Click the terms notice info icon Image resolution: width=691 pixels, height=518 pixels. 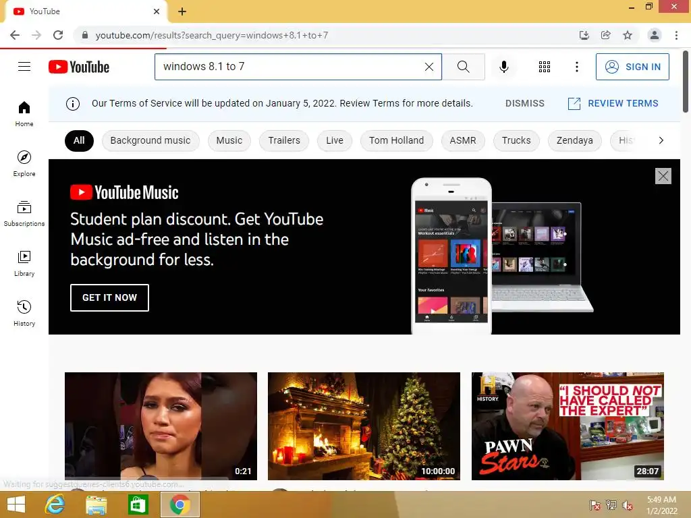[73, 103]
